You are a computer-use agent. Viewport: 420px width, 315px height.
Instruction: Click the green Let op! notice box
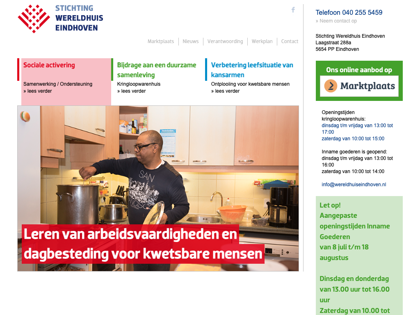(359, 256)
